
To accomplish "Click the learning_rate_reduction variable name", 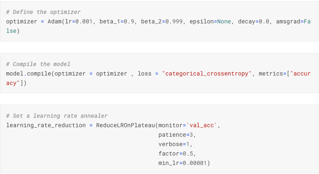I will (x=46, y=126).
